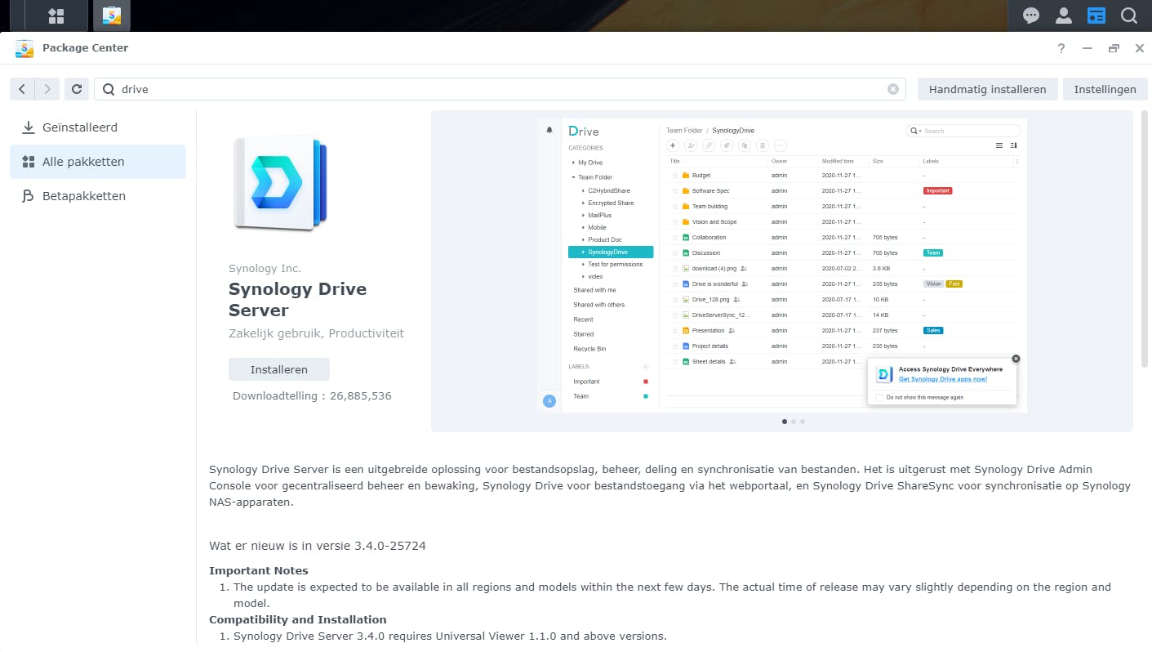The width and height of the screenshot is (1152, 652).
Task: Select Alle pakketten in the sidebar
Action: coord(98,162)
